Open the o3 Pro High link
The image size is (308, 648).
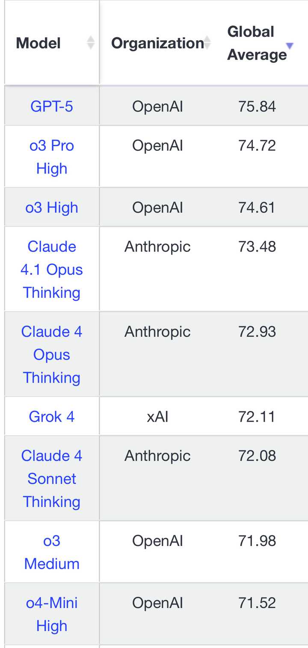[52, 157]
